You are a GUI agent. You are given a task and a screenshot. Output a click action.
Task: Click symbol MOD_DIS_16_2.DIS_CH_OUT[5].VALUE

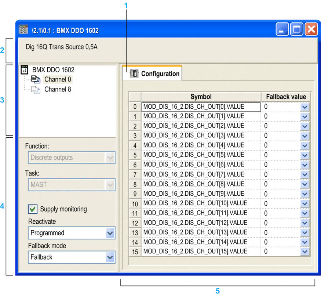pos(194,155)
